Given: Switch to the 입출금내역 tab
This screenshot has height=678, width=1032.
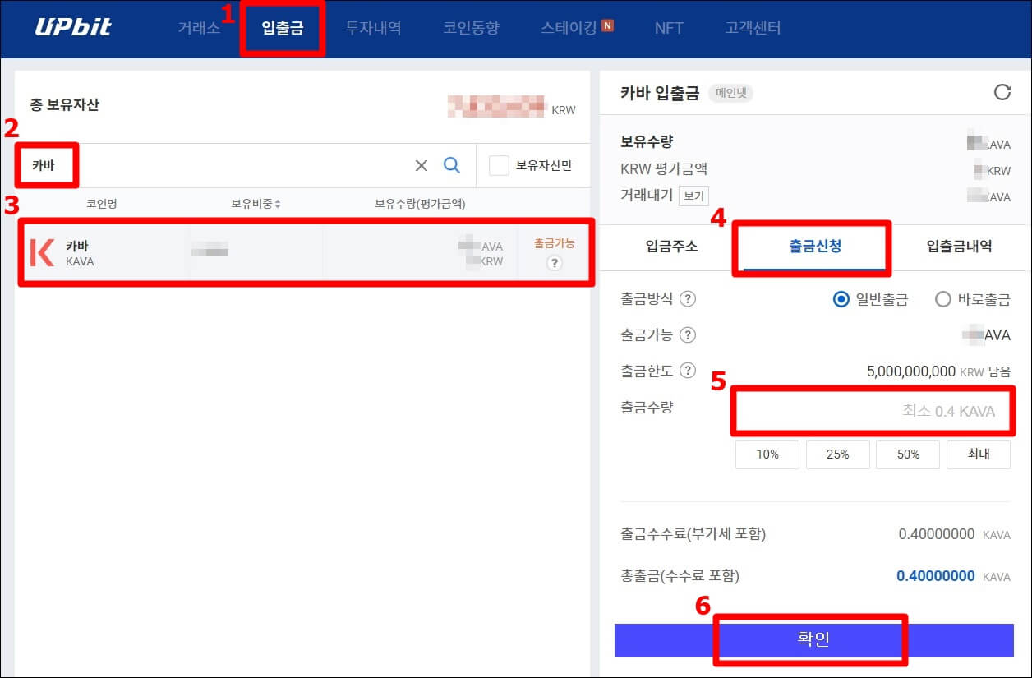Looking at the screenshot, I should (x=959, y=247).
